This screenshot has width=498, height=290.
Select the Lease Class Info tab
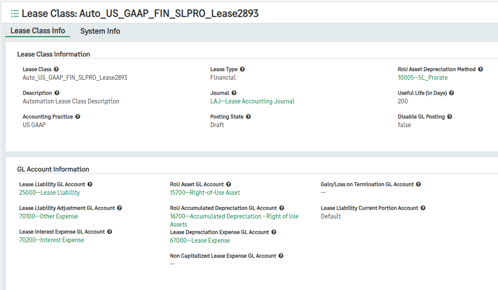point(37,31)
